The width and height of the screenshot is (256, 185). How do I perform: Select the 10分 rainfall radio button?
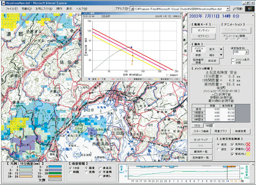pos(70,168)
